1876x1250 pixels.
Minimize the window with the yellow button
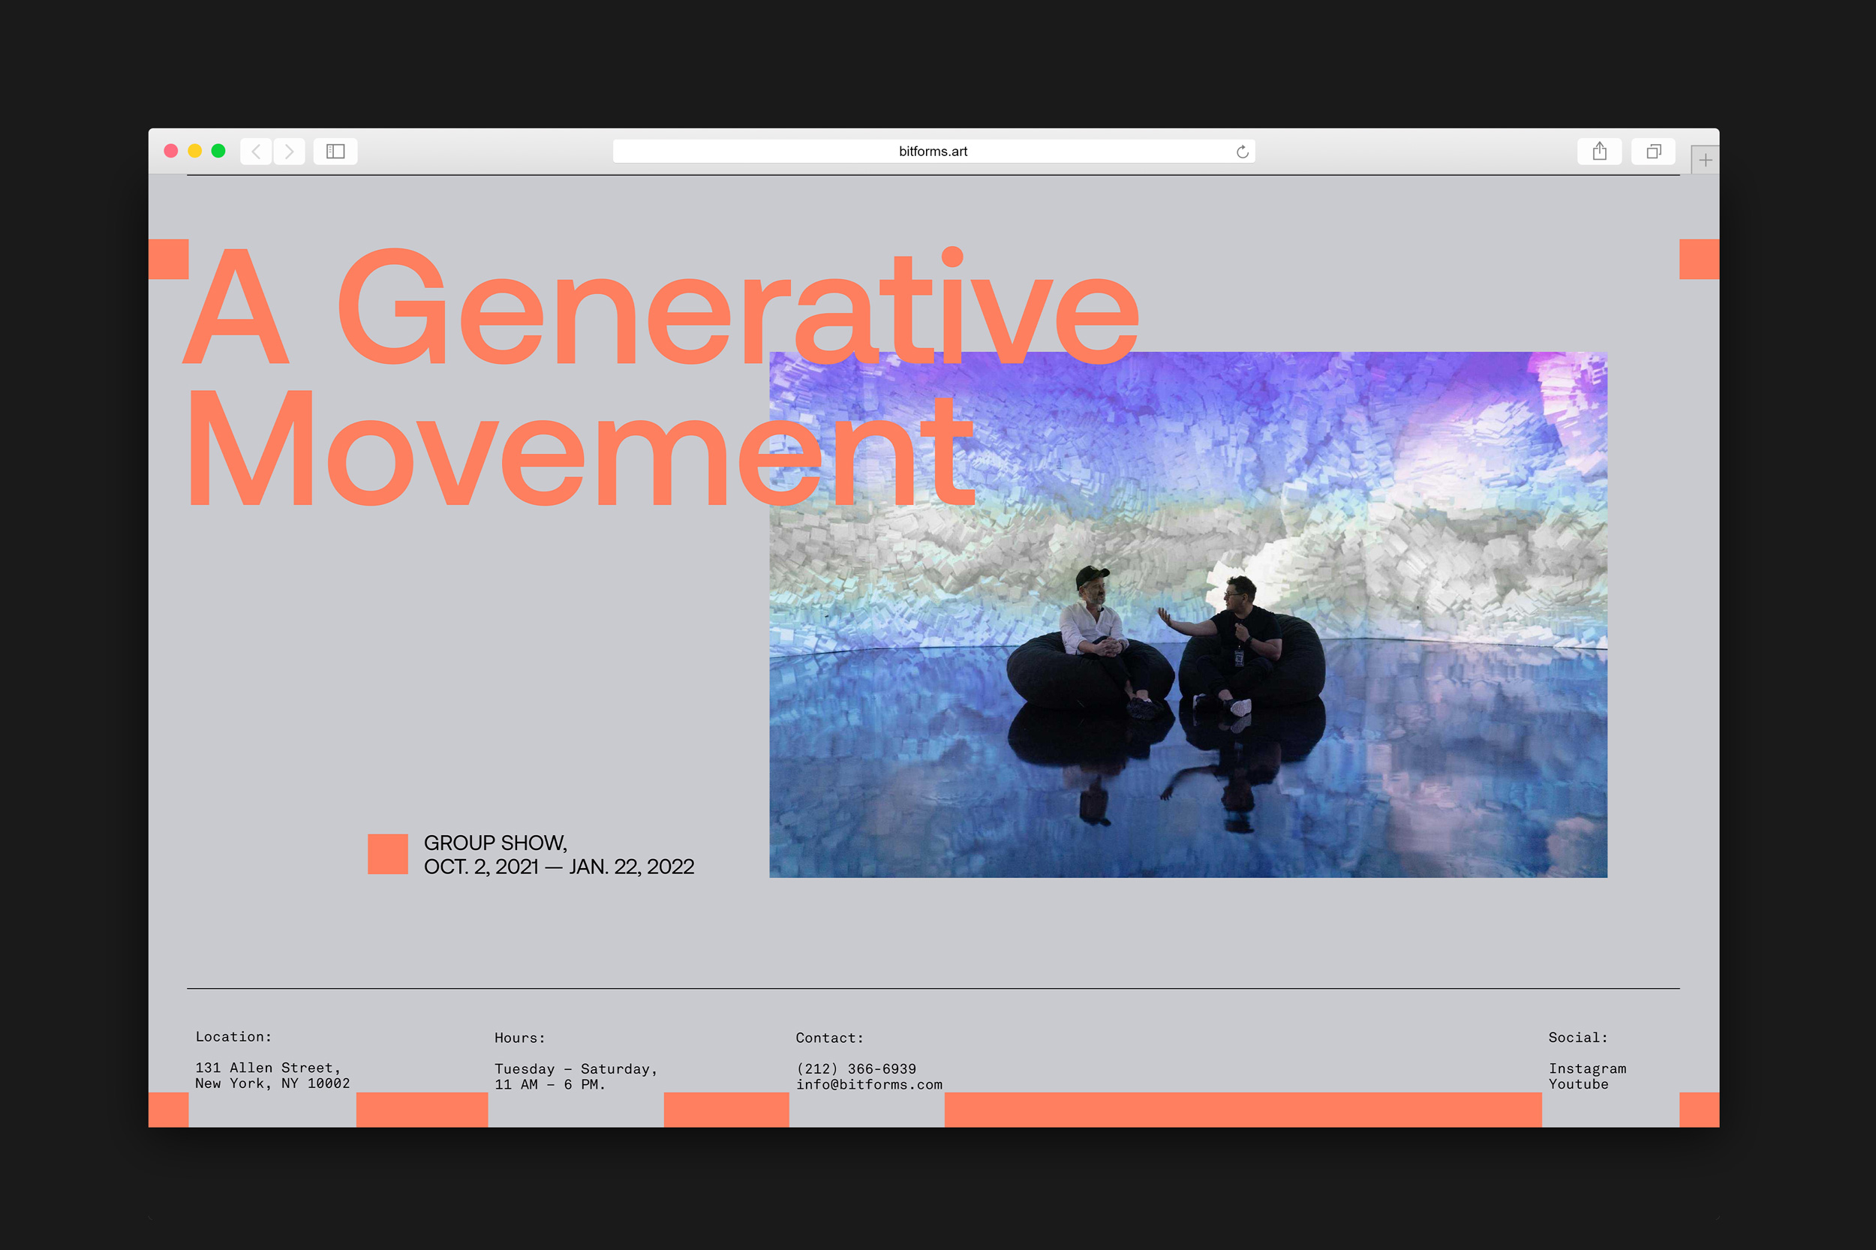point(194,151)
